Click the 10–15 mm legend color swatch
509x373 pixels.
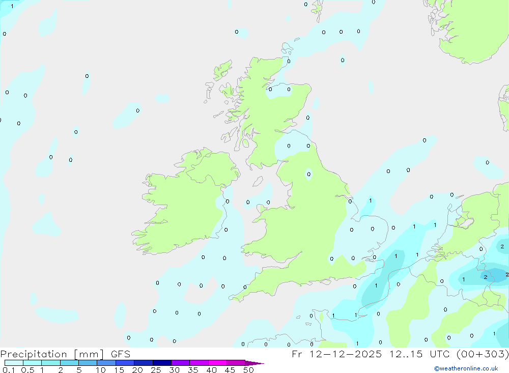point(106,363)
